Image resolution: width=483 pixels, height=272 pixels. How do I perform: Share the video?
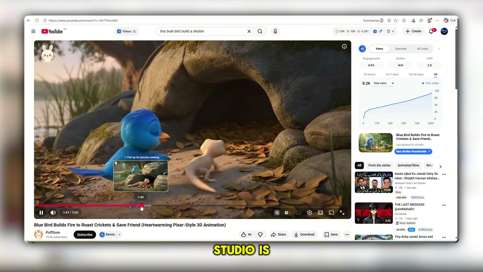pyautogui.click(x=278, y=234)
